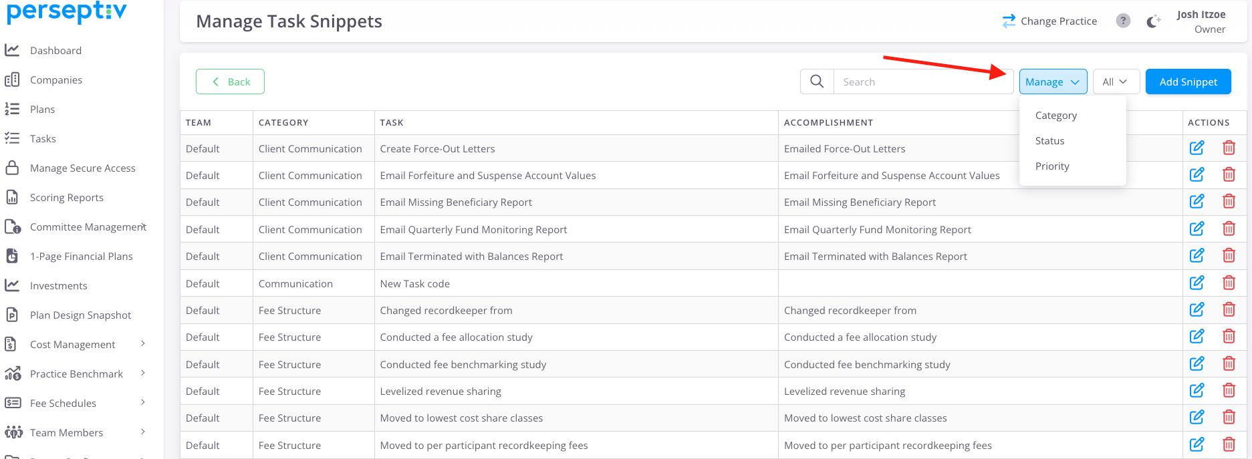Select Category from the Manage menu
The width and height of the screenshot is (1252, 459).
(x=1055, y=116)
